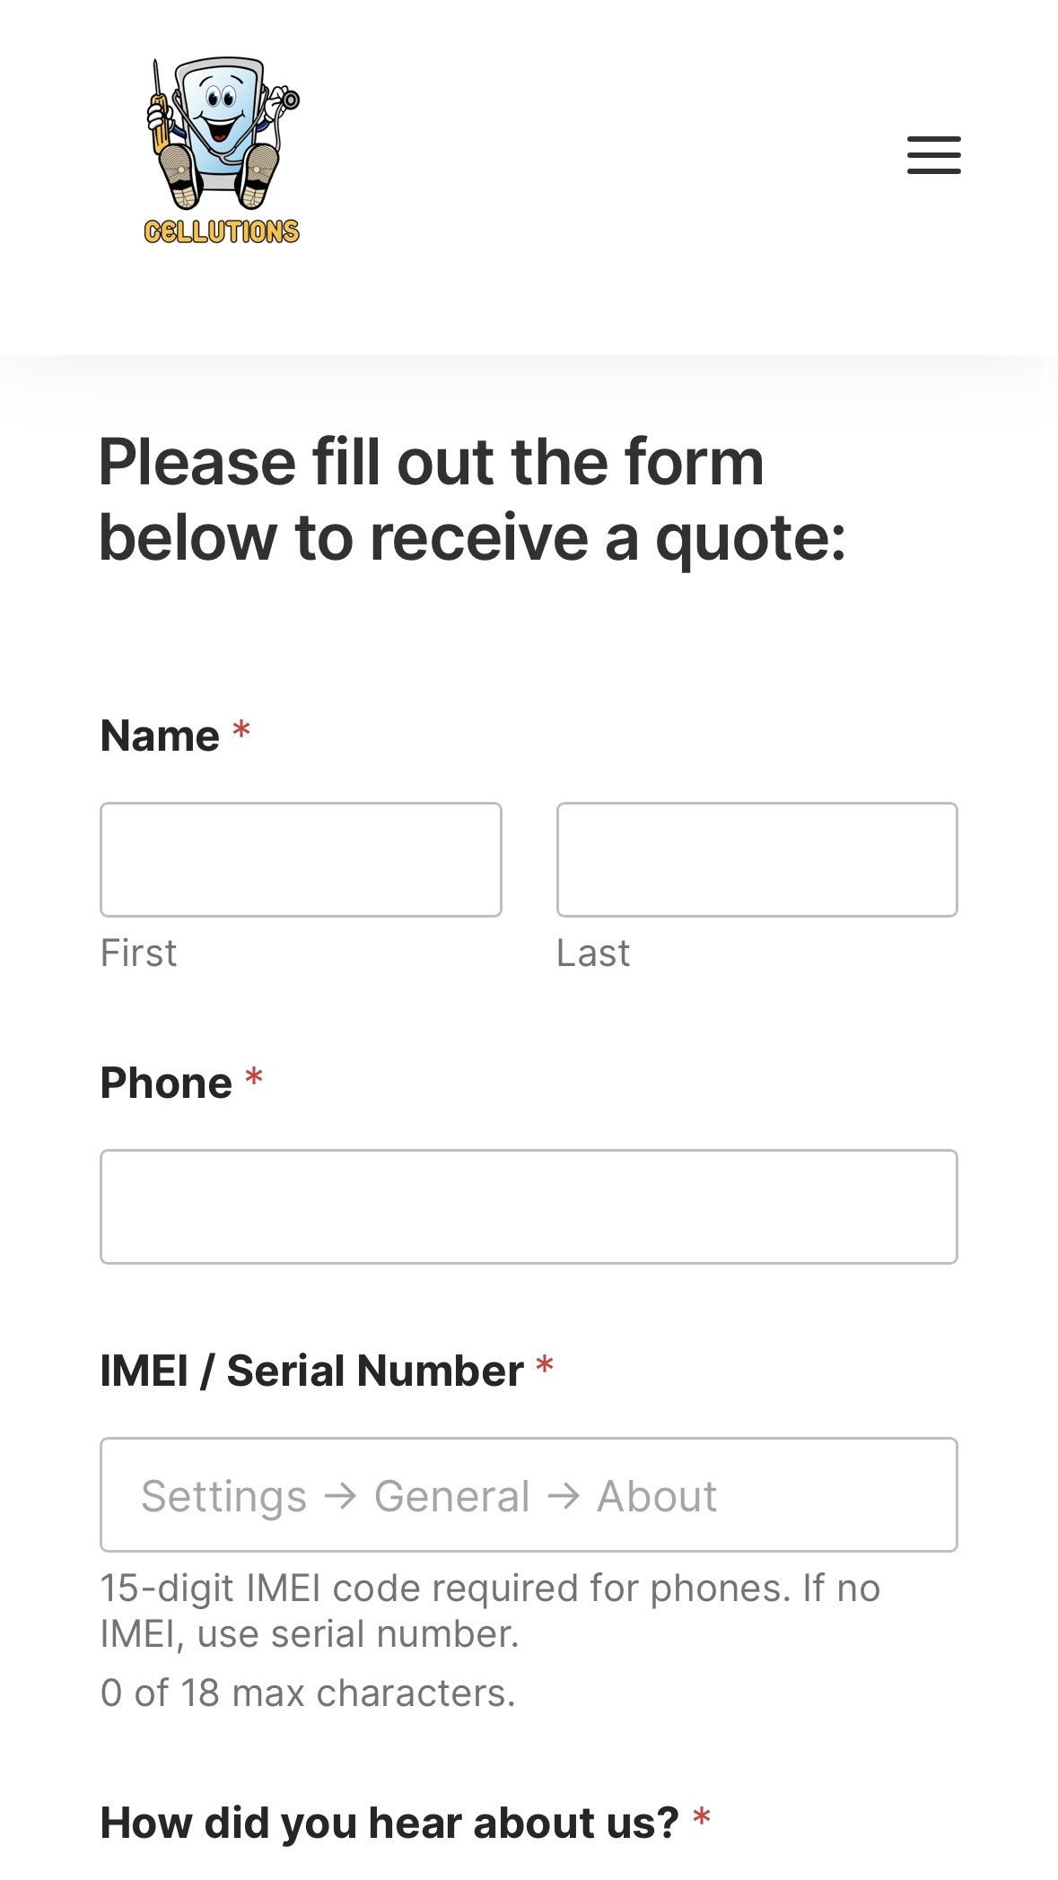Focus the First name input field
1058x1880 pixels.
(x=301, y=859)
